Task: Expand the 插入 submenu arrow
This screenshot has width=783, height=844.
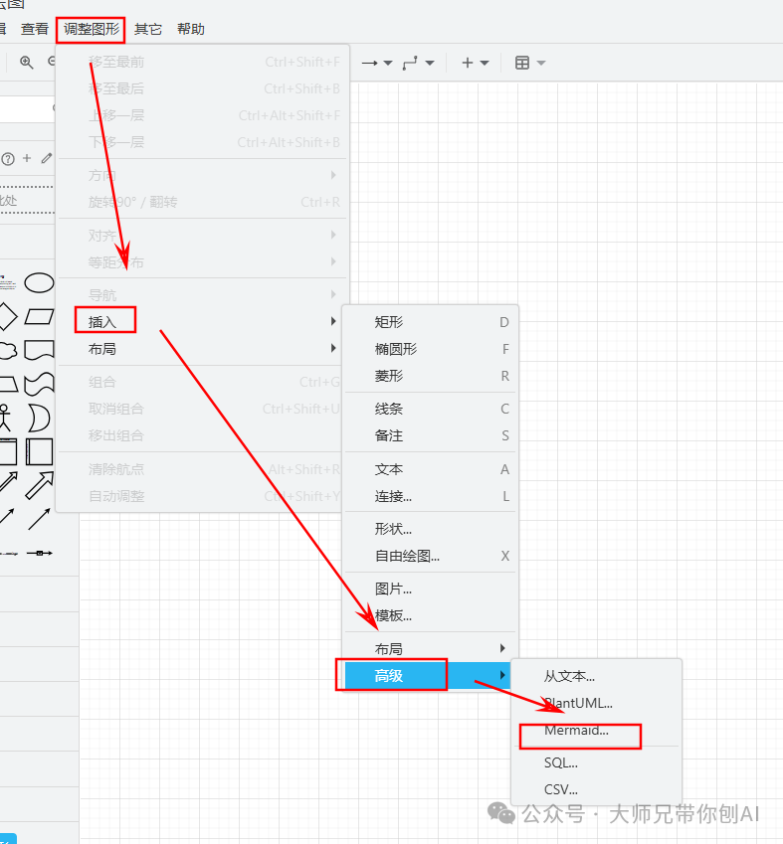Action: pyautogui.click(x=333, y=321)
